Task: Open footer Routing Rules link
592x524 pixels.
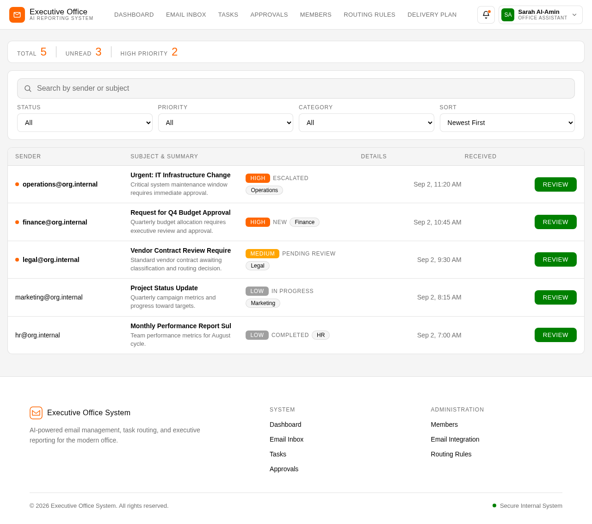Action: click(451, 454)
